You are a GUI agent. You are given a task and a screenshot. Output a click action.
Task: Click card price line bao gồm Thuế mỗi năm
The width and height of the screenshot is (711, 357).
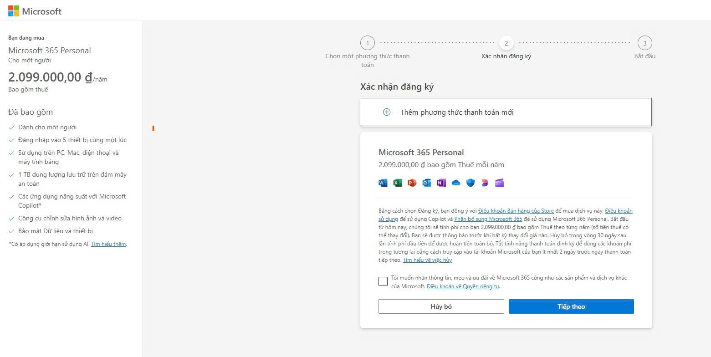click(x=441, y=165)
